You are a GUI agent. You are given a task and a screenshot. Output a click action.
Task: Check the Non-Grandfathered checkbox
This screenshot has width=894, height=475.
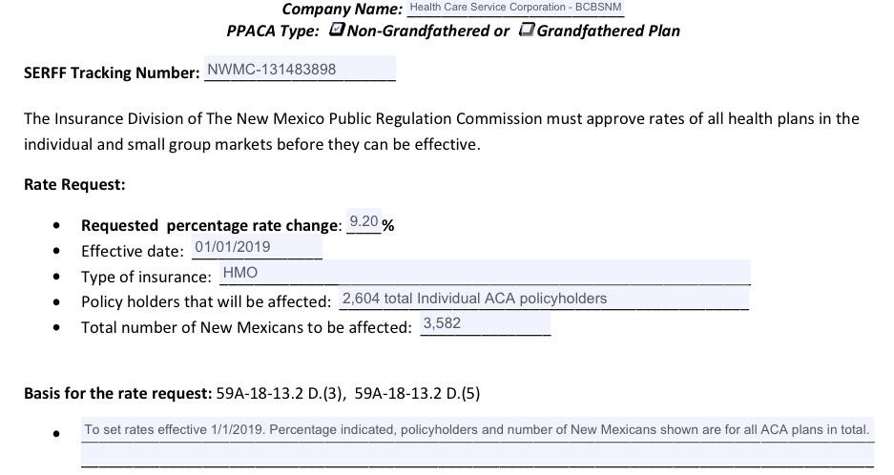(x=336, y=30)
